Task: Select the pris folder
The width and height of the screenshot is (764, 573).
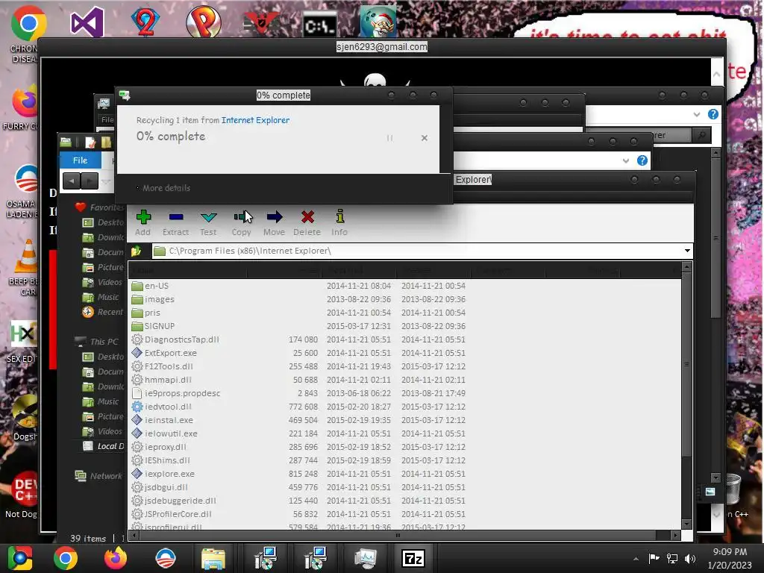Action: [152, 313]
